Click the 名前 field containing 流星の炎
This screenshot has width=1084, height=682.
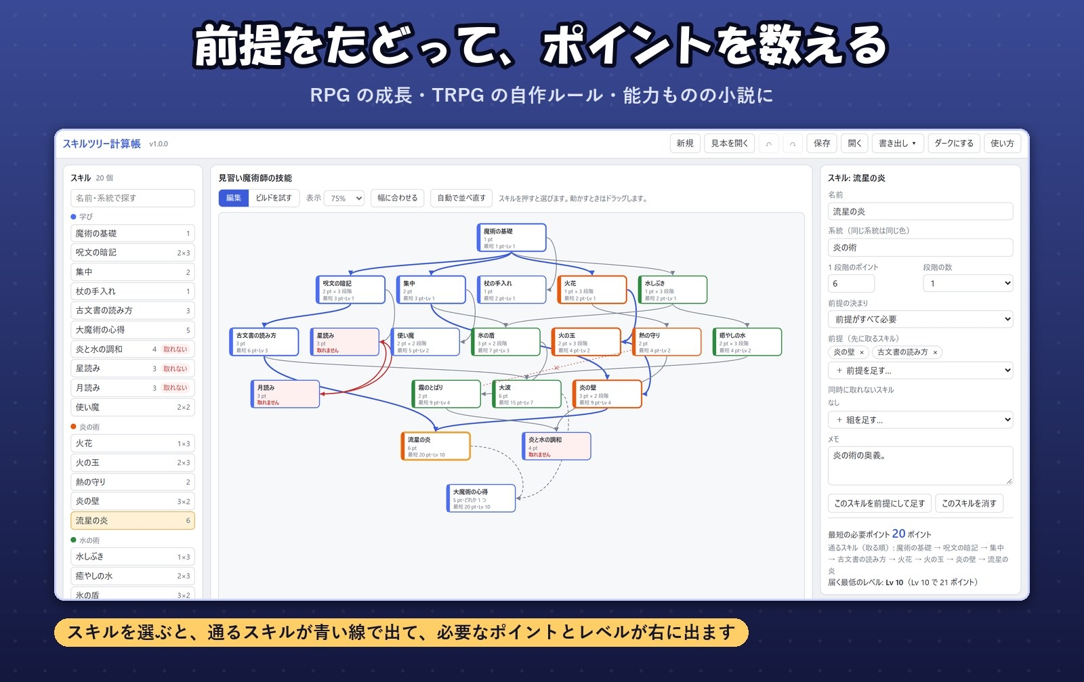pos(920,211)
